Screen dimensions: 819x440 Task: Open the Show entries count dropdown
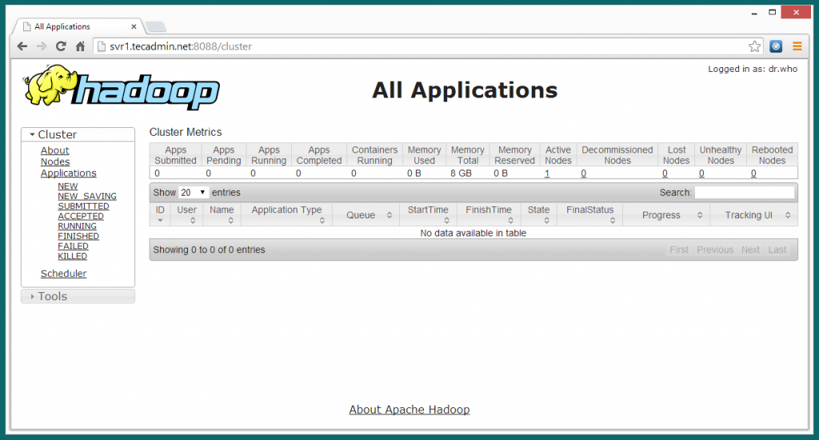(193, 193)
